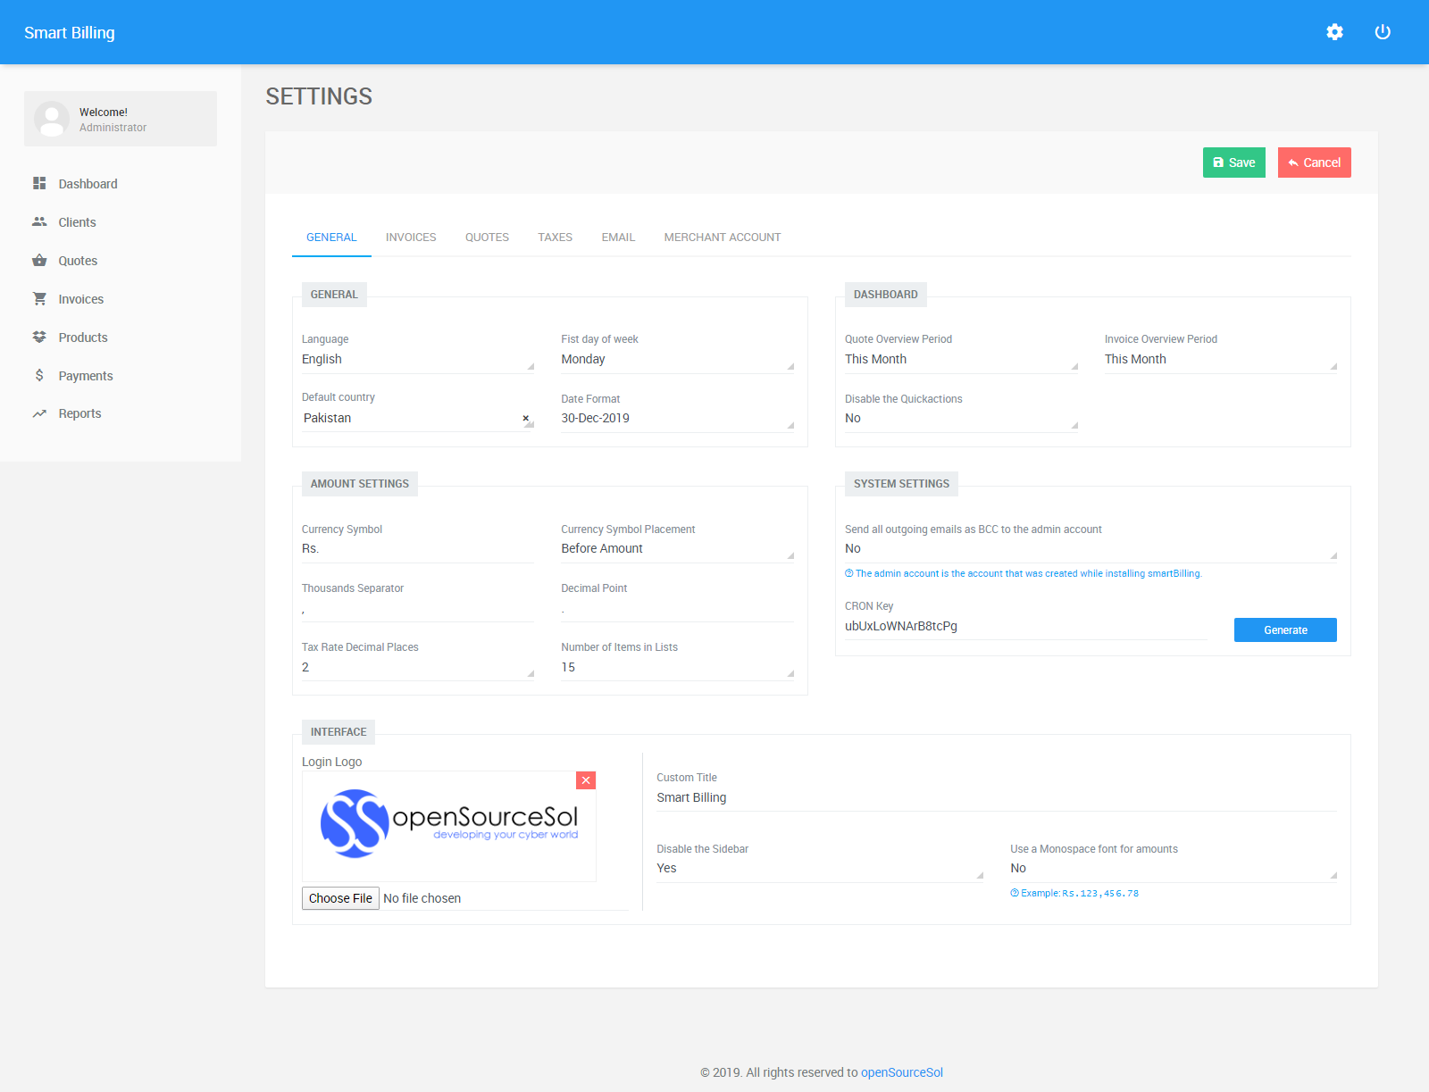The image size is (1429, 1092).
Task: Click the Invoices cart icon in sidebar
Action: coord(39,298)
